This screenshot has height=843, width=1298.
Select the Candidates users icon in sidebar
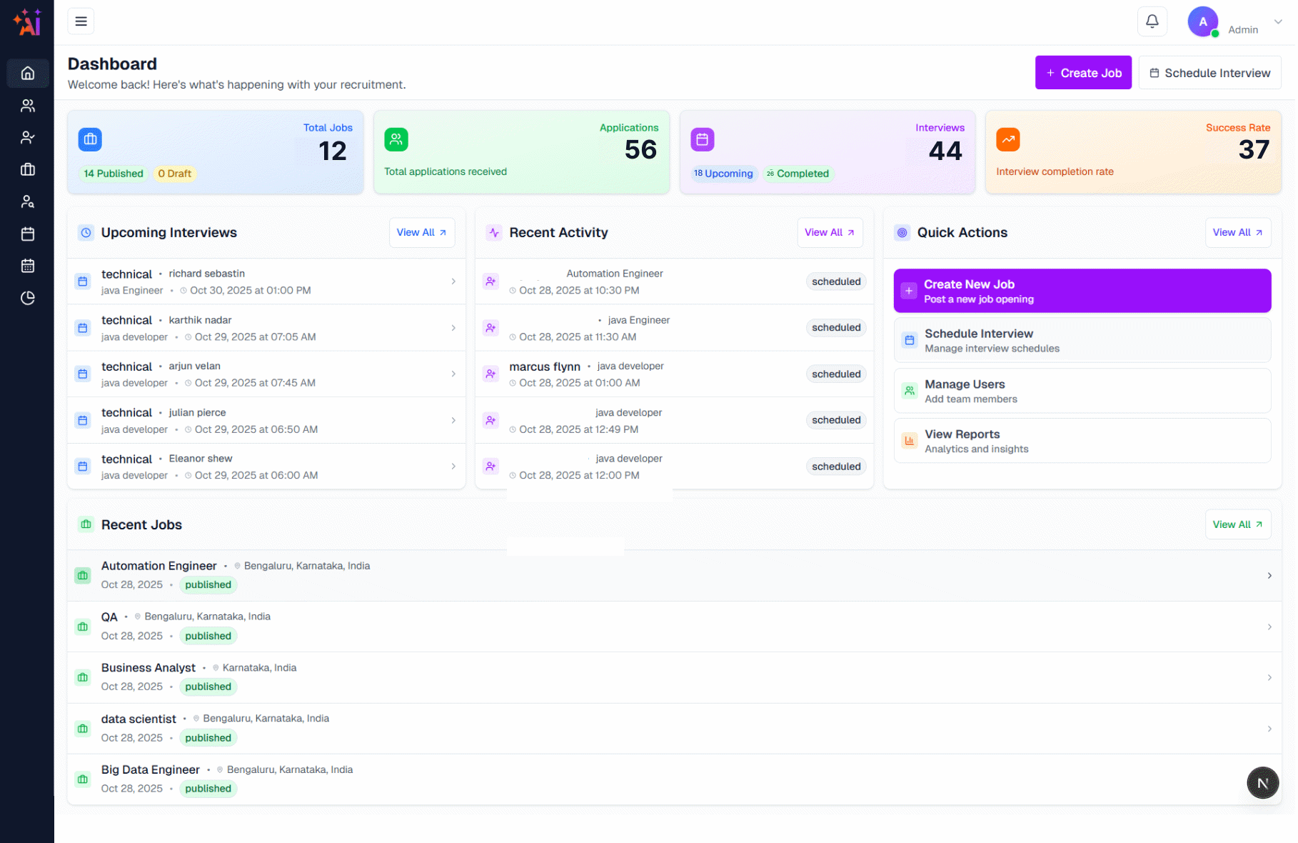tap(28, 105)
